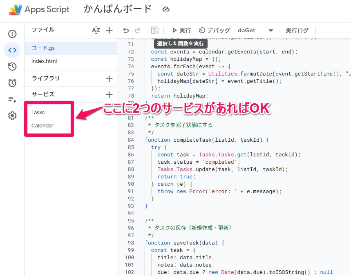This screenshot has width=351, height=276.
Task: Open the Overview info icon in sidebar
Action: [x=12, y=34]
